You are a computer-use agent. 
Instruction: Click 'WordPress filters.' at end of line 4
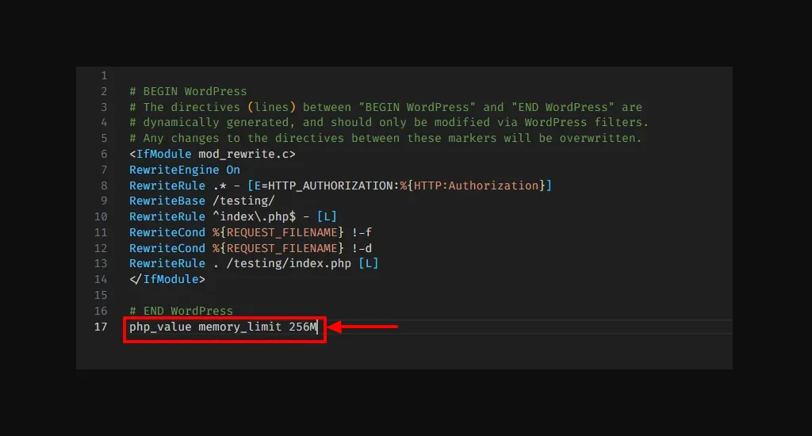[587, 123]
